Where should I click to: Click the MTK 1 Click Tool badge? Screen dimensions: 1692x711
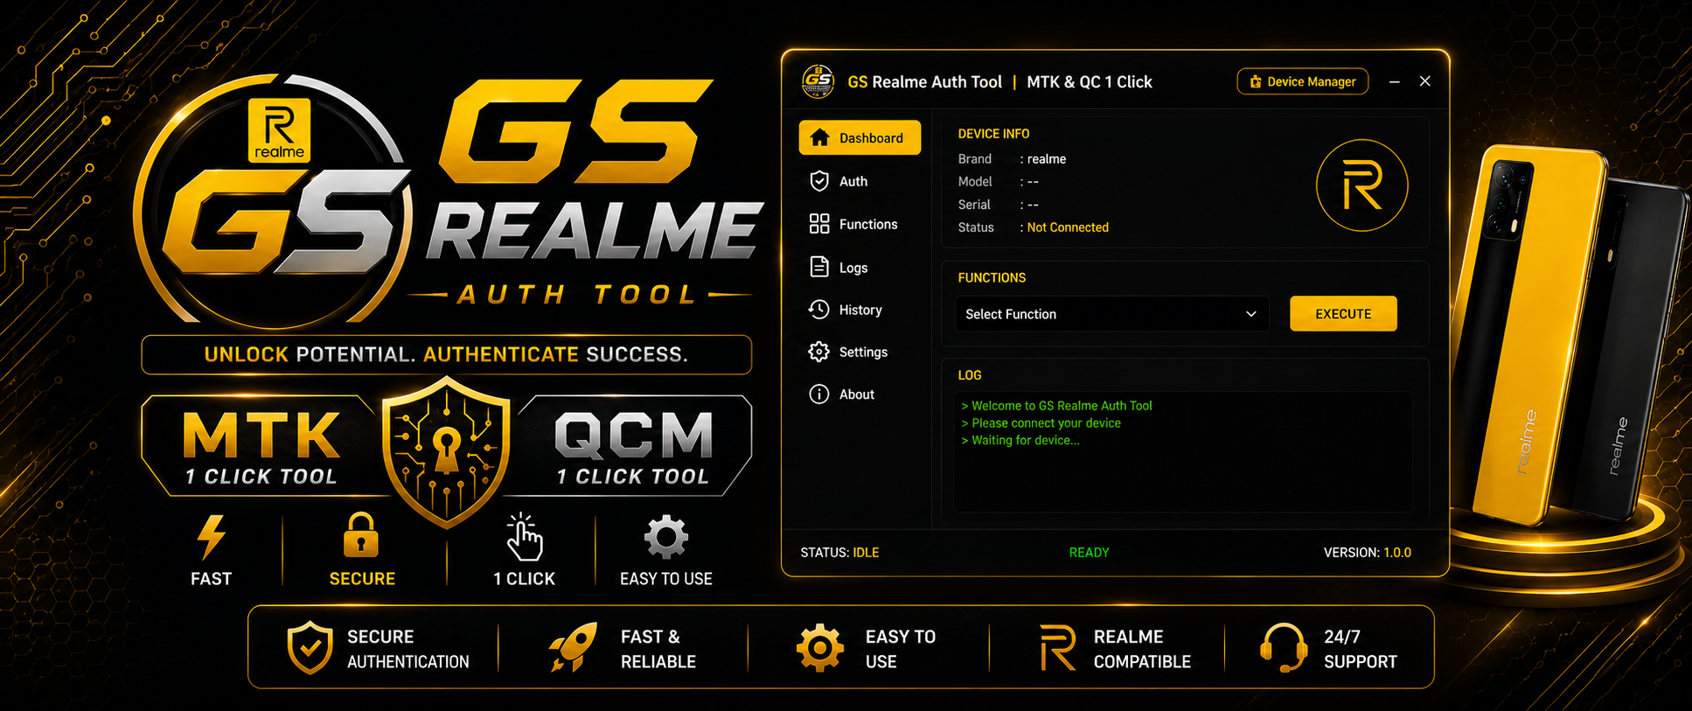[x=261, y=445]
